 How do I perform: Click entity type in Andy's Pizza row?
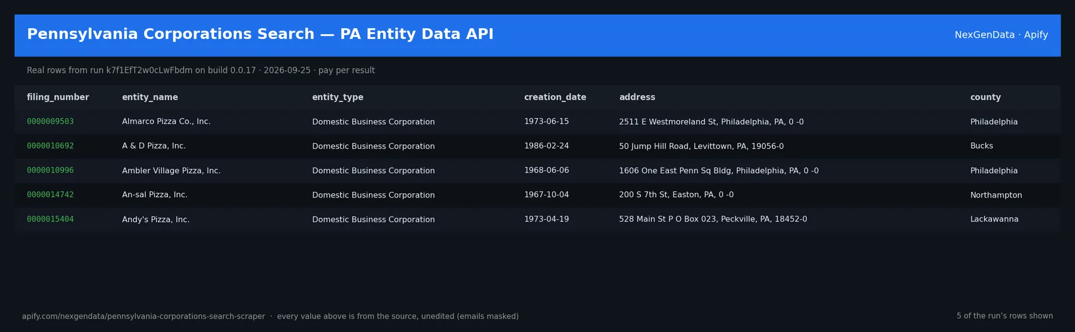pyautogui.click(x=373, y=220)
